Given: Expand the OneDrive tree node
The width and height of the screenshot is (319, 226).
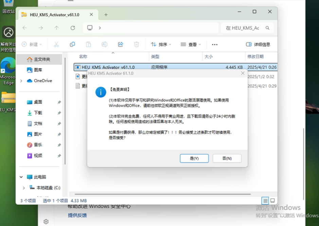Looking at the screenshot, I should 21,81.
